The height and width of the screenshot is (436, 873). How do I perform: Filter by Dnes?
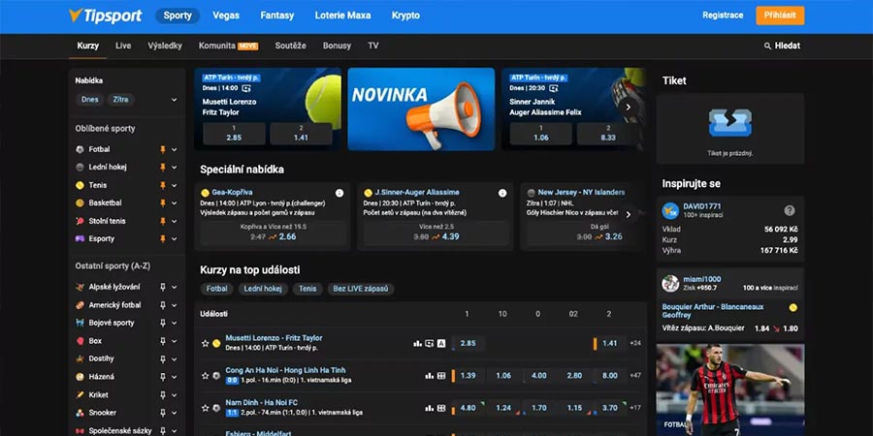(89, 100)
